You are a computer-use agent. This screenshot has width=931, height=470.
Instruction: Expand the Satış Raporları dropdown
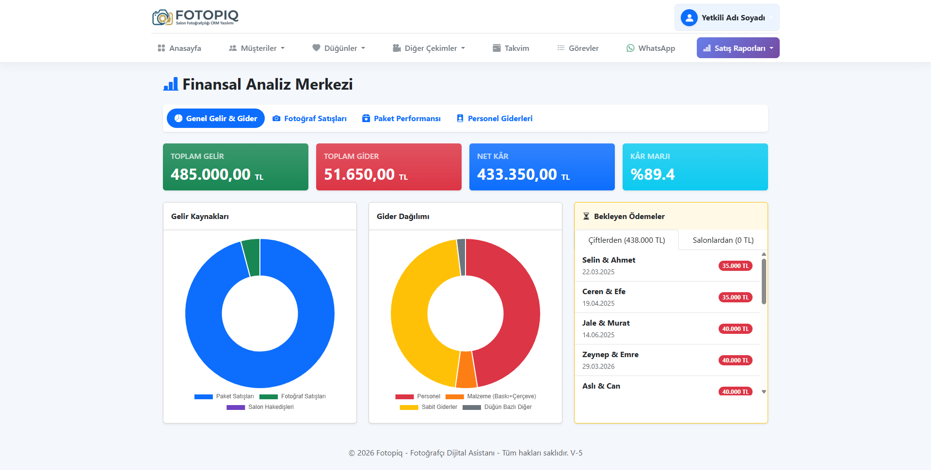tap(738, 48)
